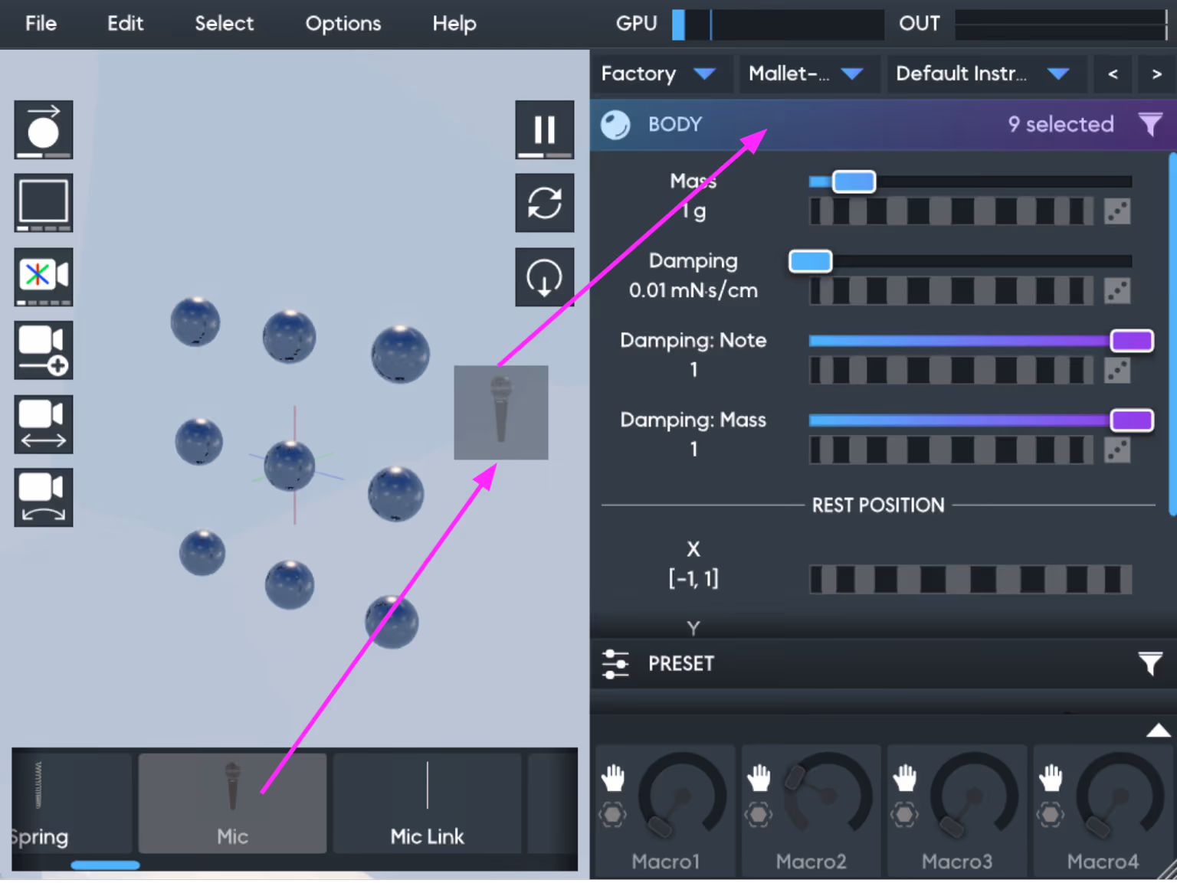Select the move body tool icon
Screen dimensions: 1177x883
[44, 129]
